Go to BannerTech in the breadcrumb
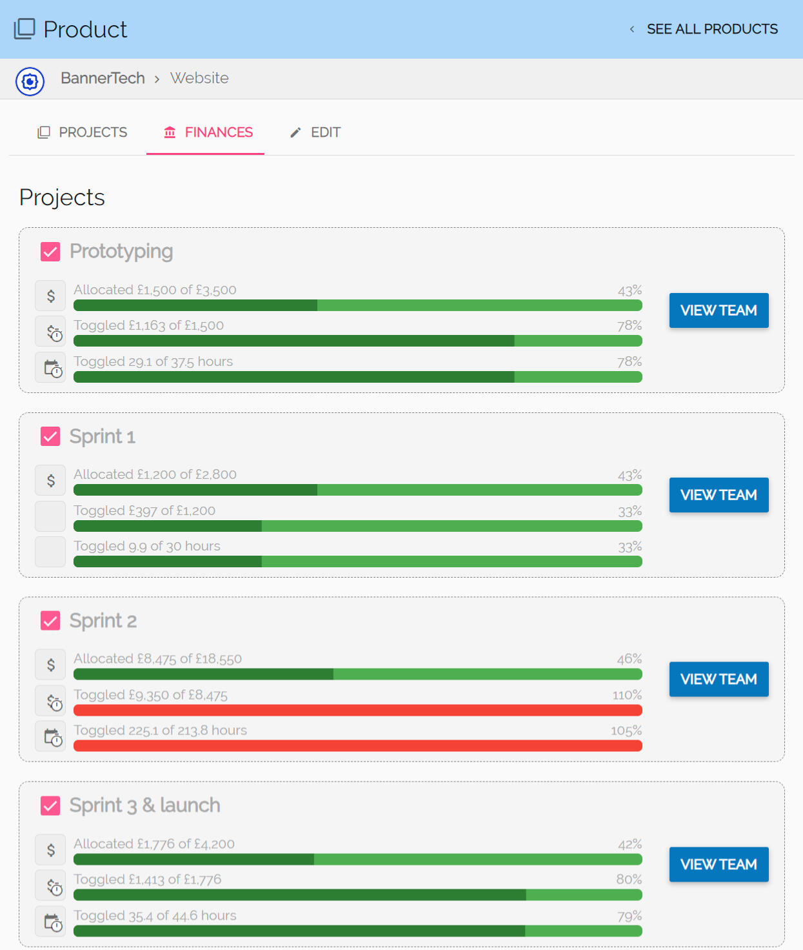 [x=103, y=78]
